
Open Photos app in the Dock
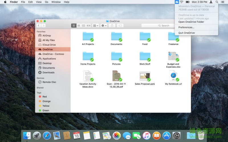coord(117,136)
